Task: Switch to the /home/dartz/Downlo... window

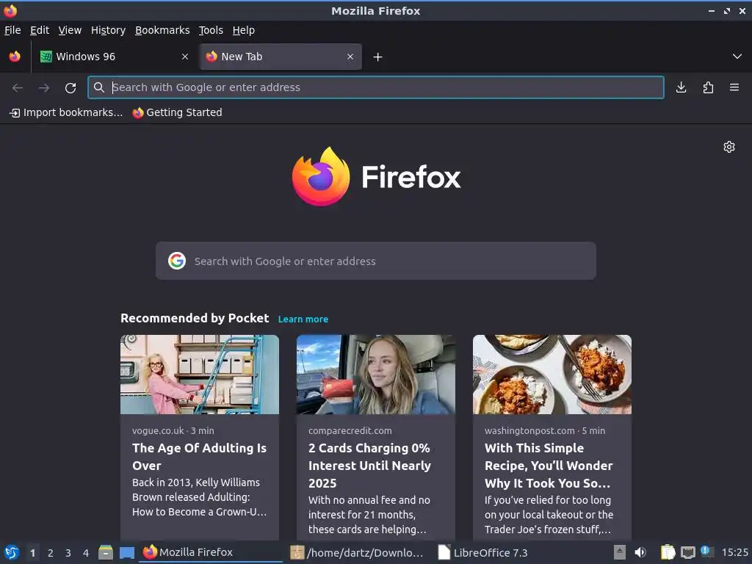Action: point(358,552)
